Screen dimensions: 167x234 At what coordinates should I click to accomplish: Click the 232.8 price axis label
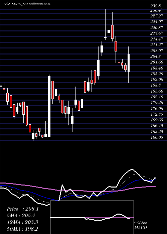(x=155, y=6)
